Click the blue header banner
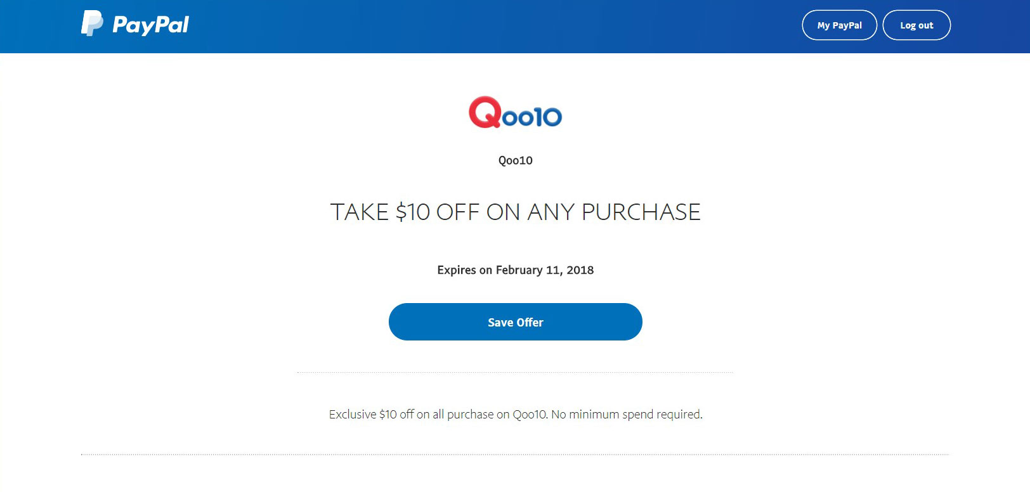The image size is (1030, 492). (507, 25)
